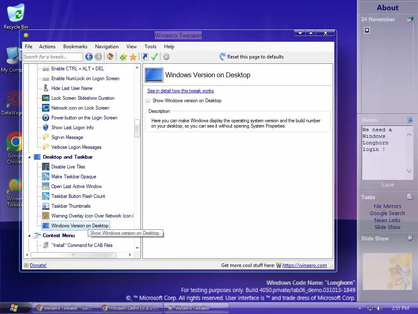Open the Navigation menu

point(107,47)
